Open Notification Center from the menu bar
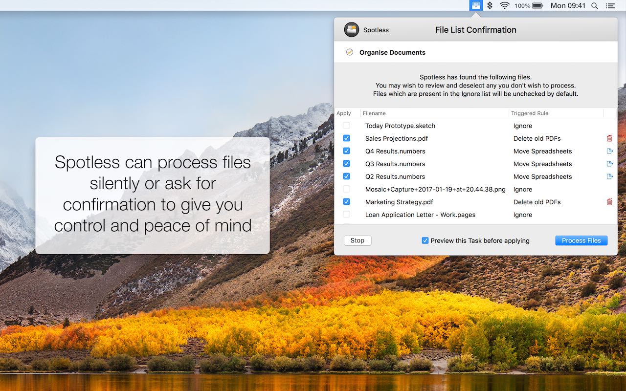Viewport: 626px width, 391px height. tap(610, 5)
